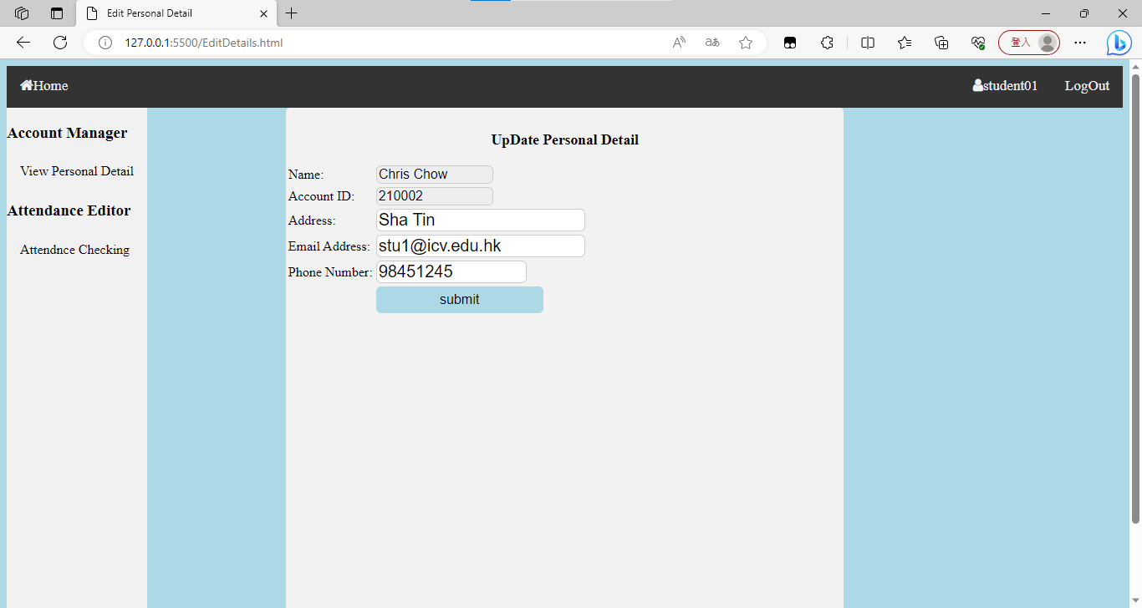Click the LogOut link
Image resolution: width=1142 pixels, height=608 pixels.
(x=1087, y=86)
